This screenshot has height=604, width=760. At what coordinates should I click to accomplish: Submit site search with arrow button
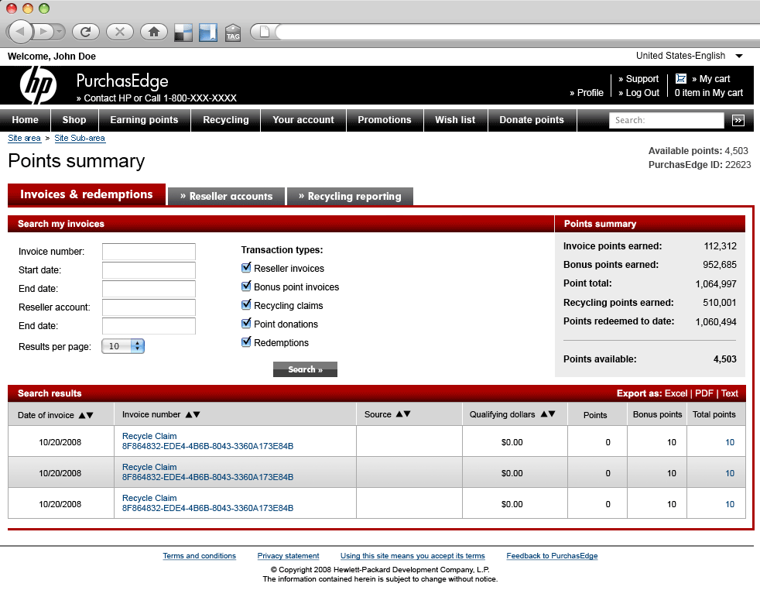tap(738, 120)
